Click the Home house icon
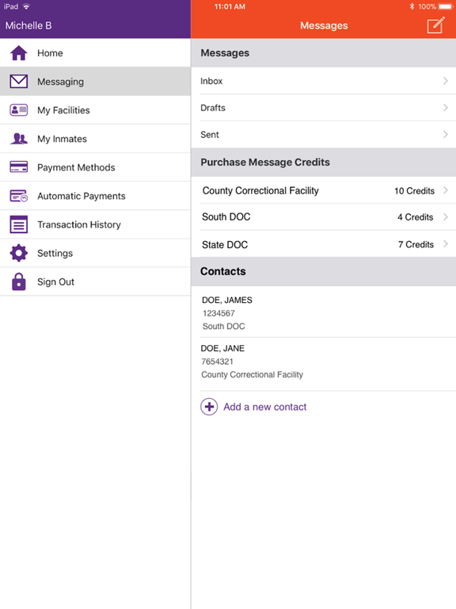 (x=19, y=53)
